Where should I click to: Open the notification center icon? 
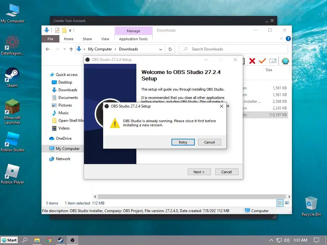tap(316, 240)
